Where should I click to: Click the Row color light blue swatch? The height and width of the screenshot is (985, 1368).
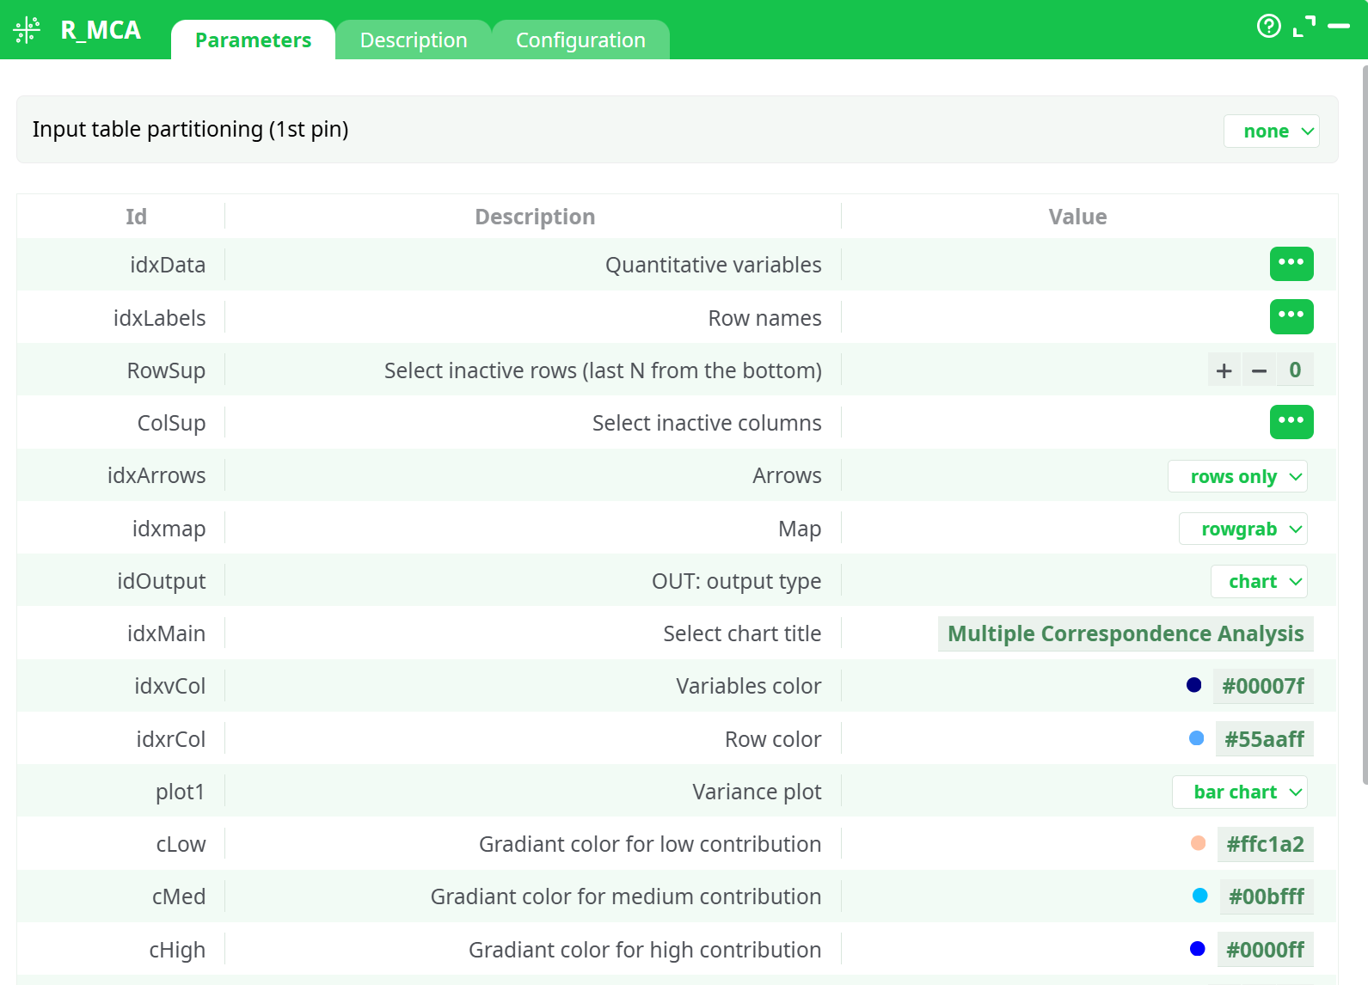click(1196, 738)
